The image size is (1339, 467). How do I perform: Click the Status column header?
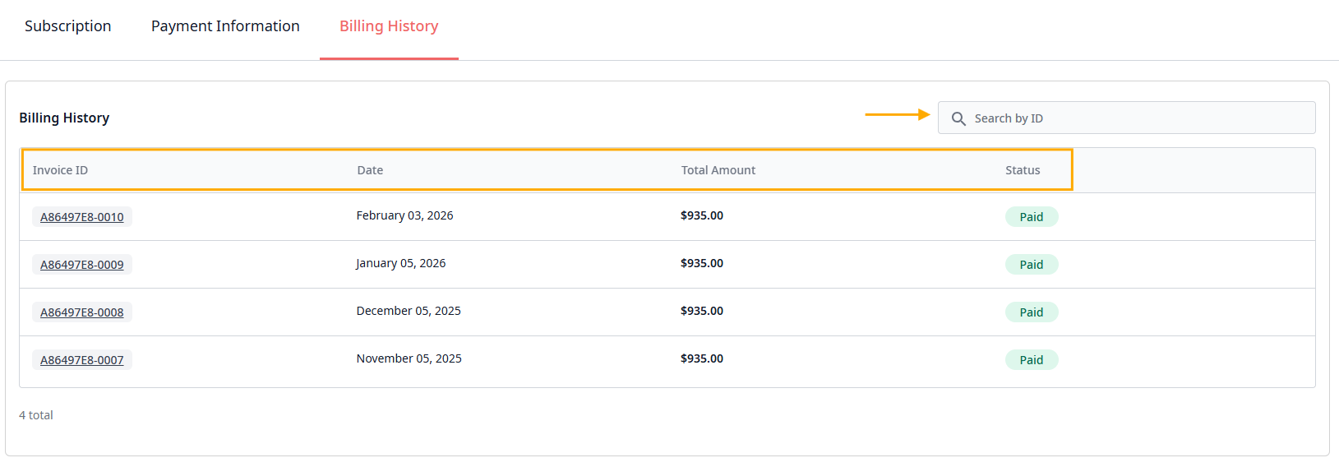(1023, 170)
